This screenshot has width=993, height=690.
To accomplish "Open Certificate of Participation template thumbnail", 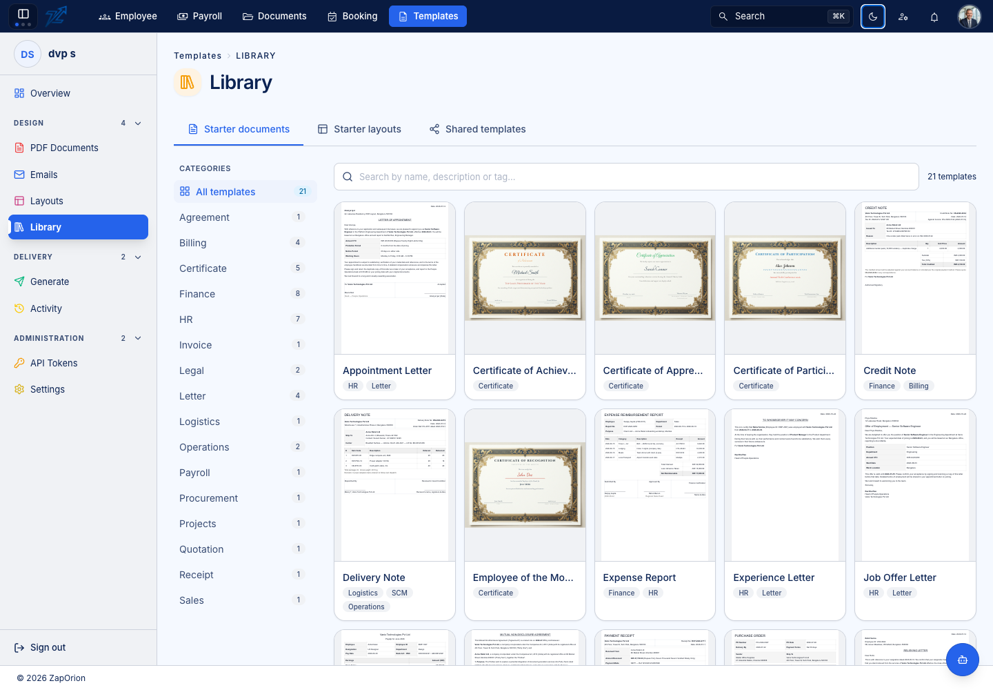I will (x=785, y=278).
